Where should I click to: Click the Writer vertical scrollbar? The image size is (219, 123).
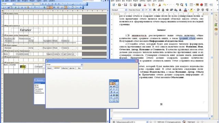coord(212,65)
